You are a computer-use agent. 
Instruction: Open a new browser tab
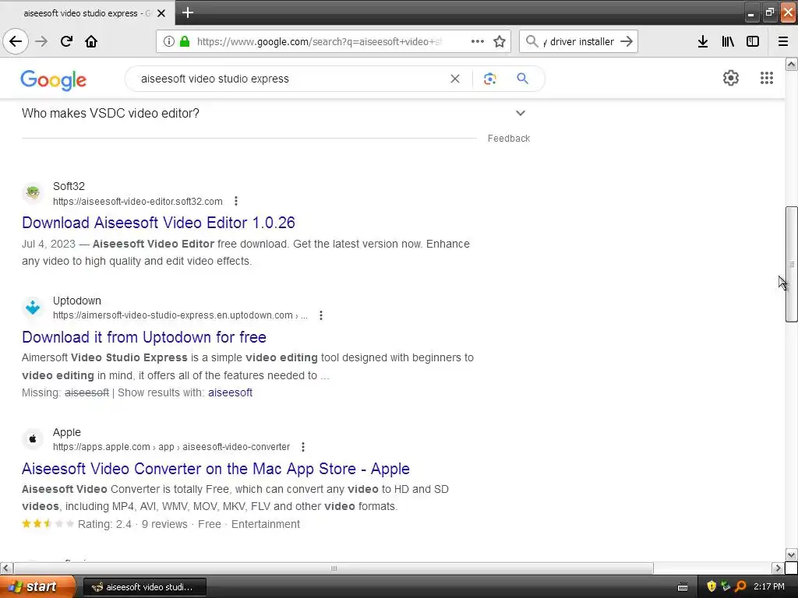pyautogui.click(x=187, y=12)
